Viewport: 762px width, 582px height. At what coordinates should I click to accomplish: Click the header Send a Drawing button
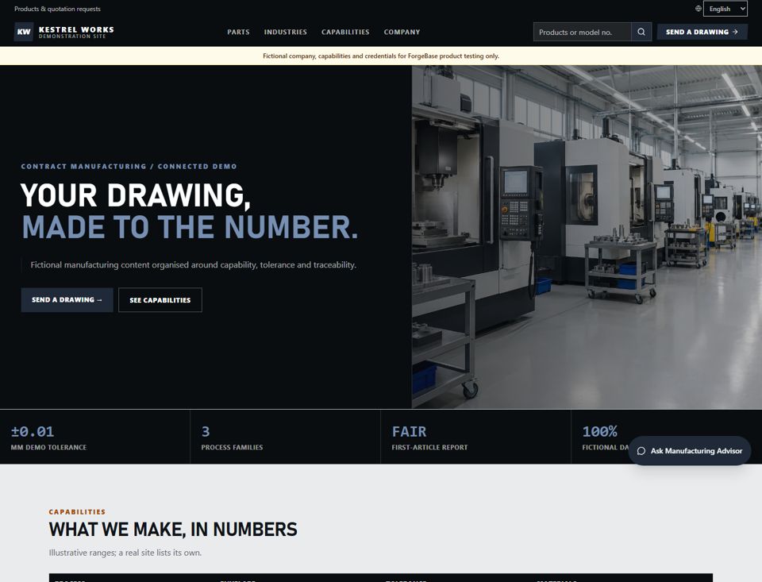tap(702, 32)
